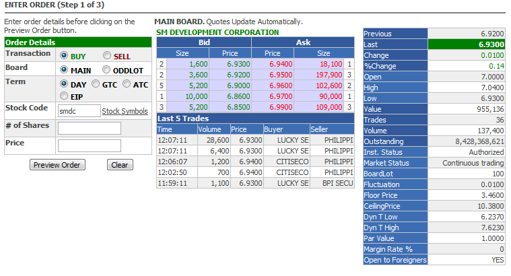Set order term to DAY
This screenshot has height=276, width=511.
pos(64,83)
